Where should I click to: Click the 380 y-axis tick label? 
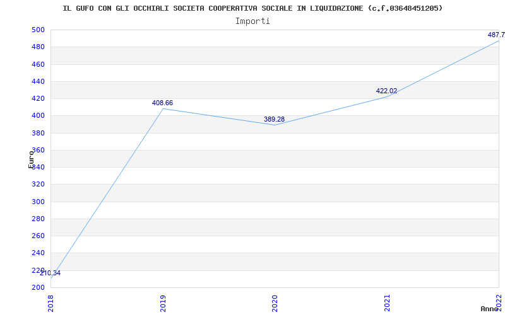pyautogui.click(x=38, y=133)
